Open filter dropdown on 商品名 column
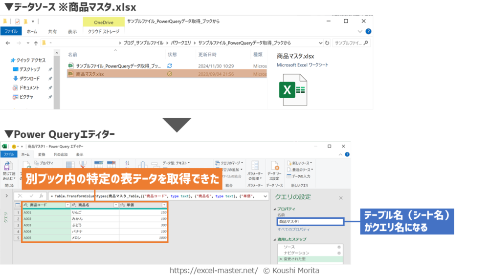The height and width of the screenshot is (275, 489). click(116, 205)
